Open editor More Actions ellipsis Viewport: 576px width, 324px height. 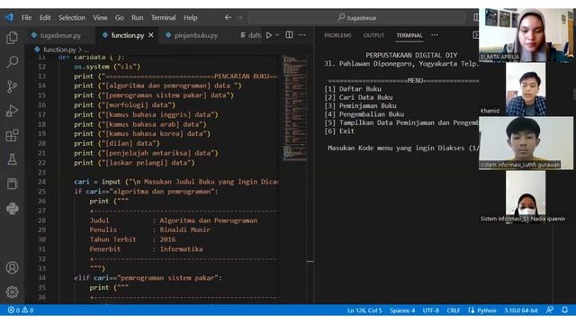pyautogui.click(x=302, y=35)
